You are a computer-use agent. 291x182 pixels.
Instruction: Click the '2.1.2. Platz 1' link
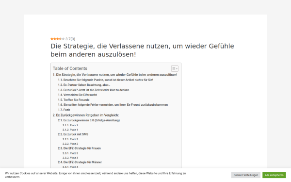click(x=70, y=130)
